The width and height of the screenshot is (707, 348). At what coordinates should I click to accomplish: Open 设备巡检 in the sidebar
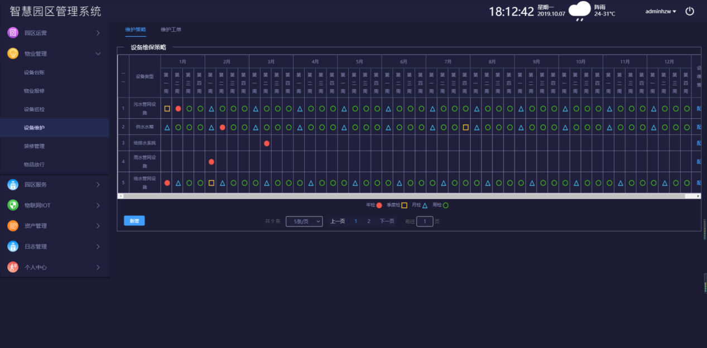click(35, 109)
